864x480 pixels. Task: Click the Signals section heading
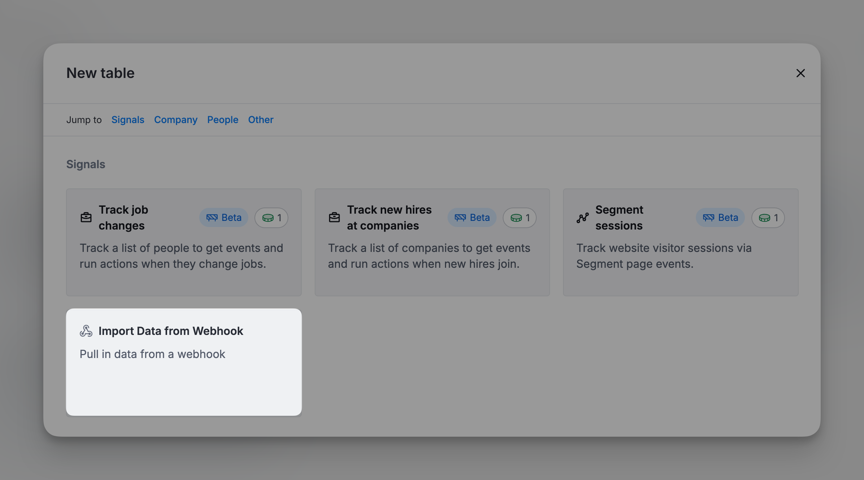[x=86, y=164]
